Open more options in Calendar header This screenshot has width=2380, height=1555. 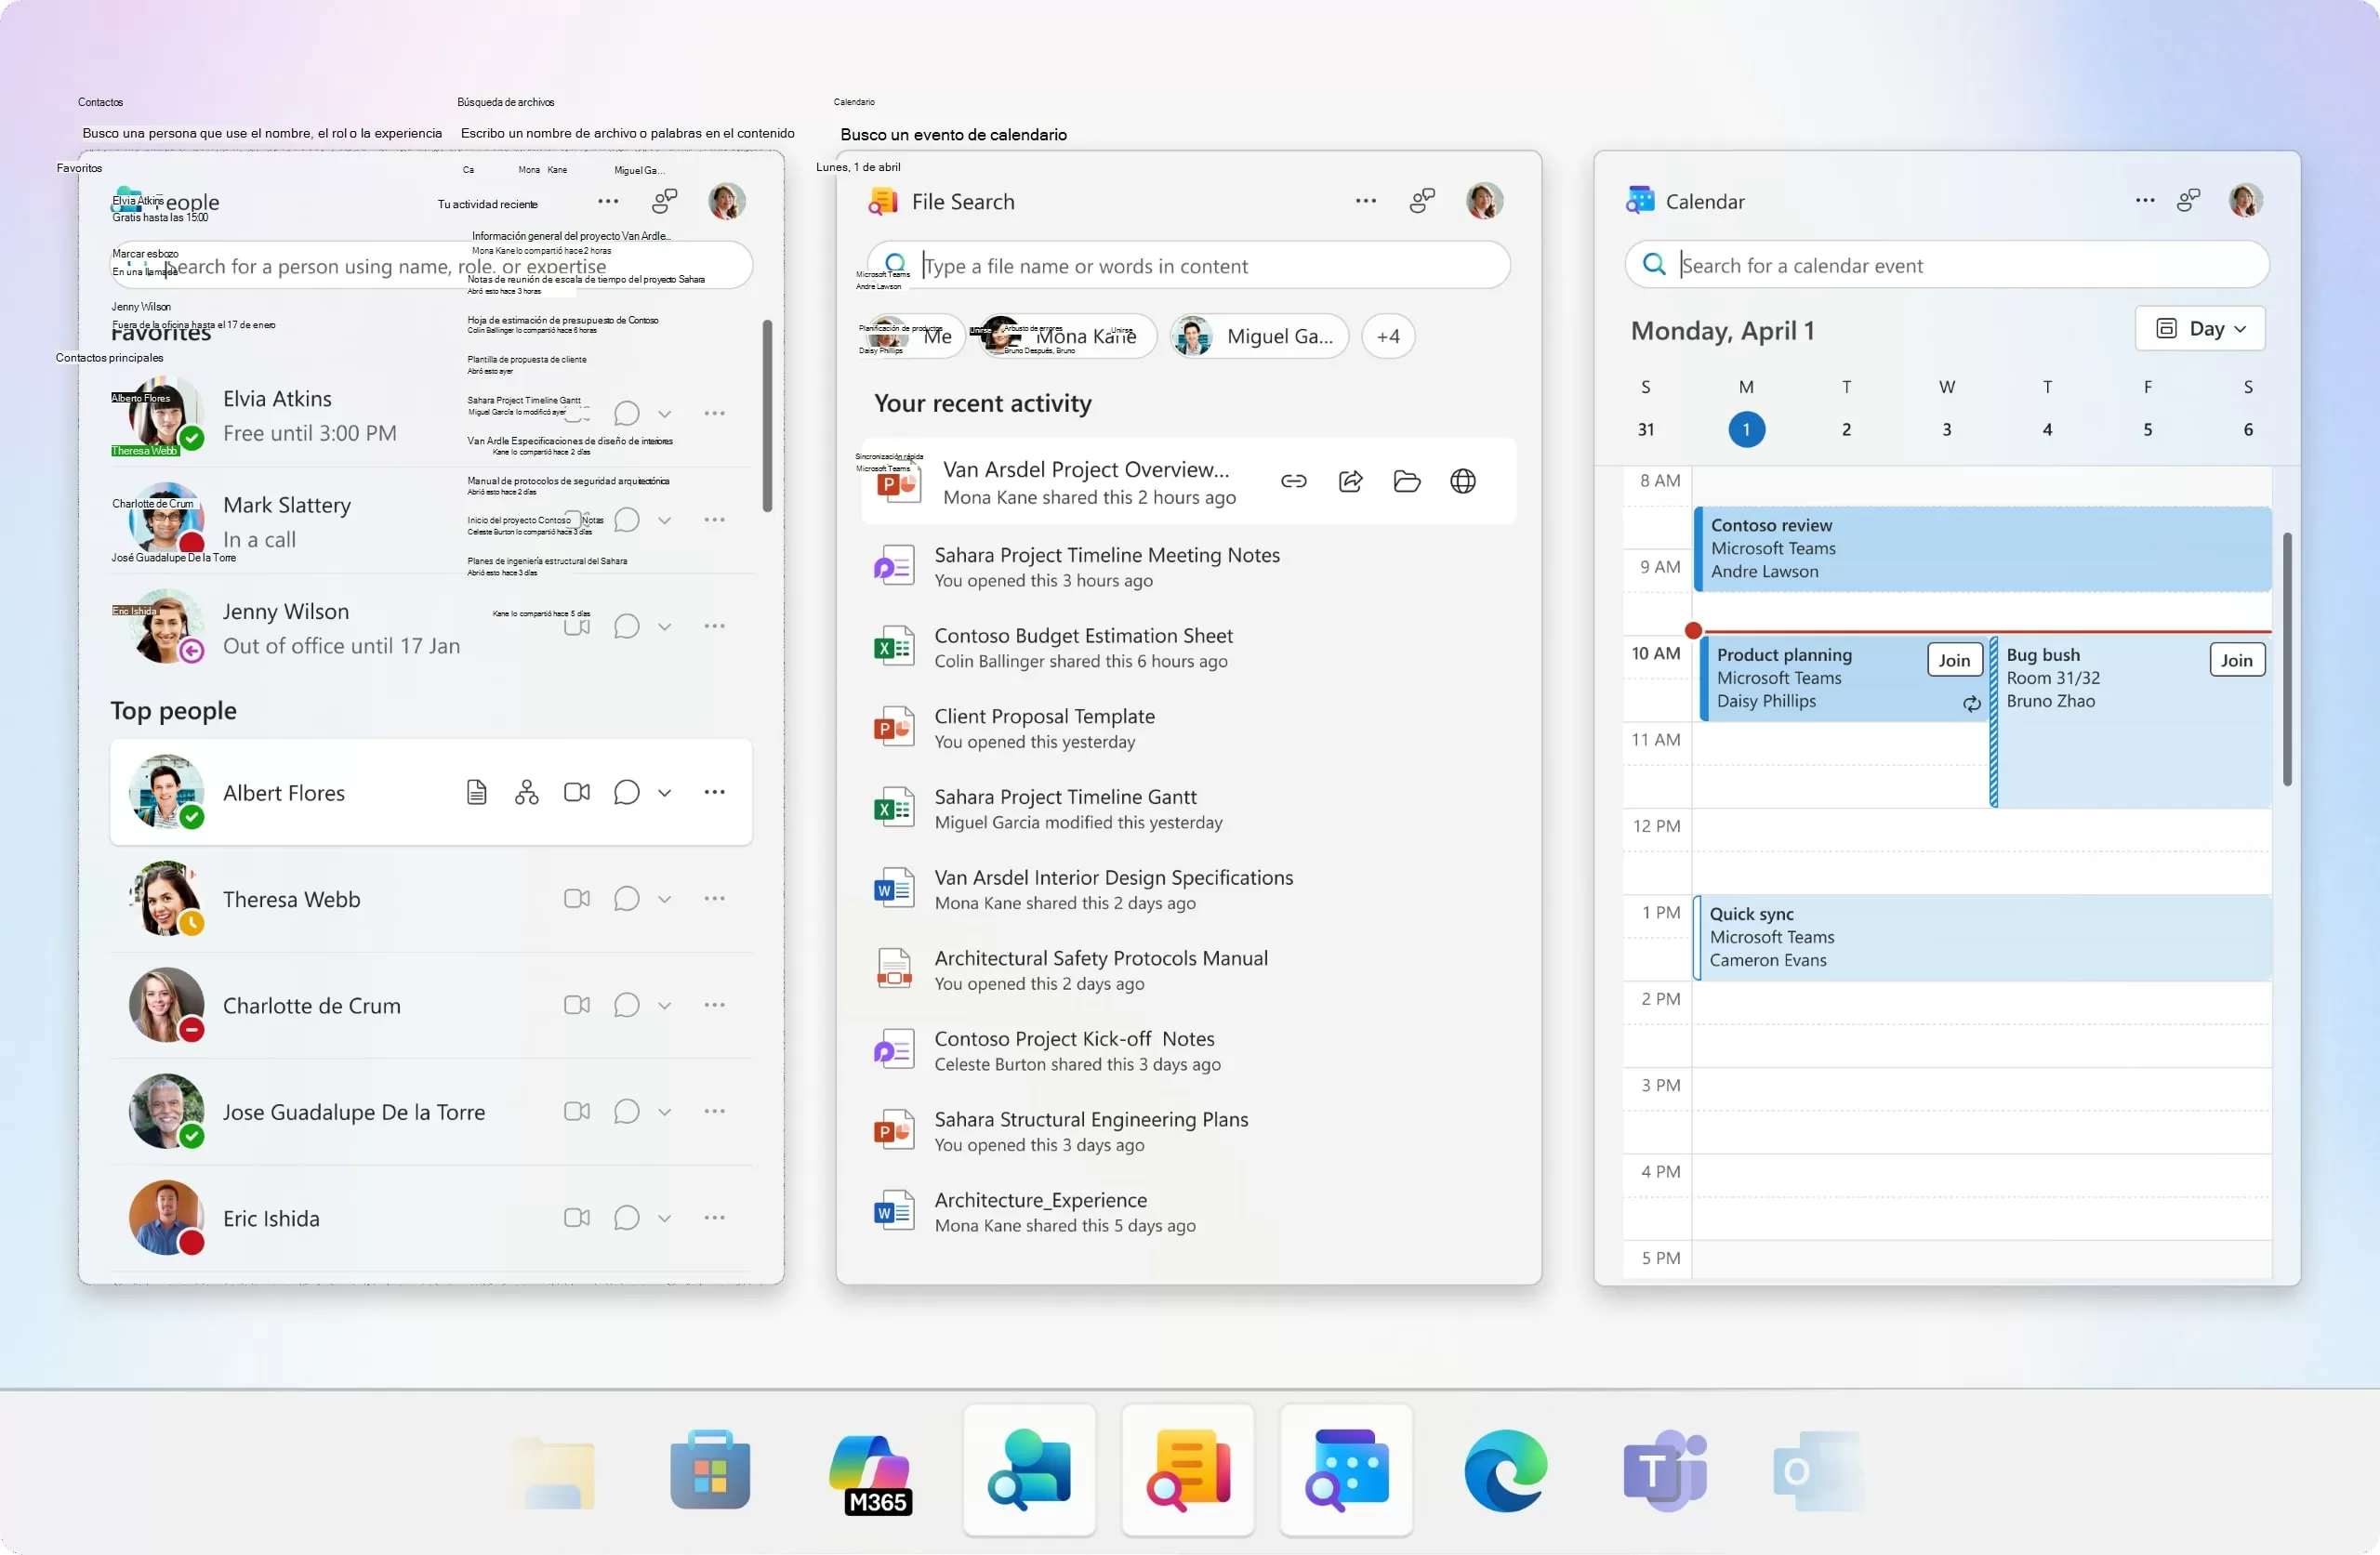point(2144,200)
